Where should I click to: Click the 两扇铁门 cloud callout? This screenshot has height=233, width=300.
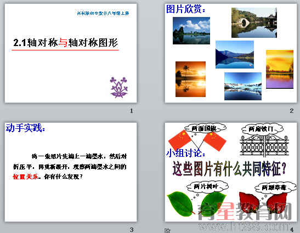(262, 129)
